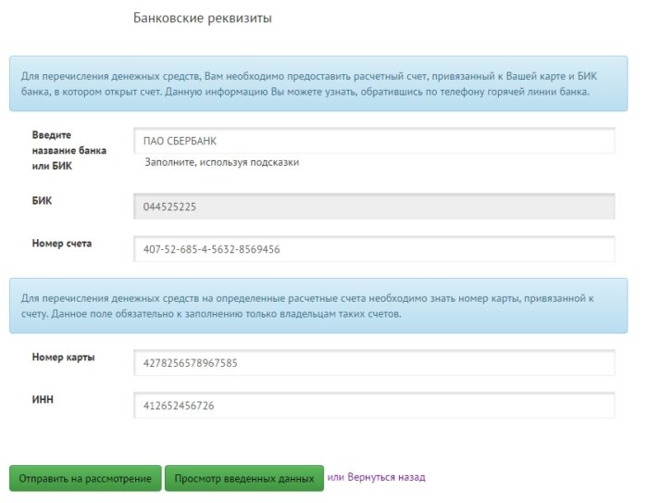Viewport: 648px width, 503px height.
Task: Click the Банковские реквизиты heading
Action: point(203,19)
